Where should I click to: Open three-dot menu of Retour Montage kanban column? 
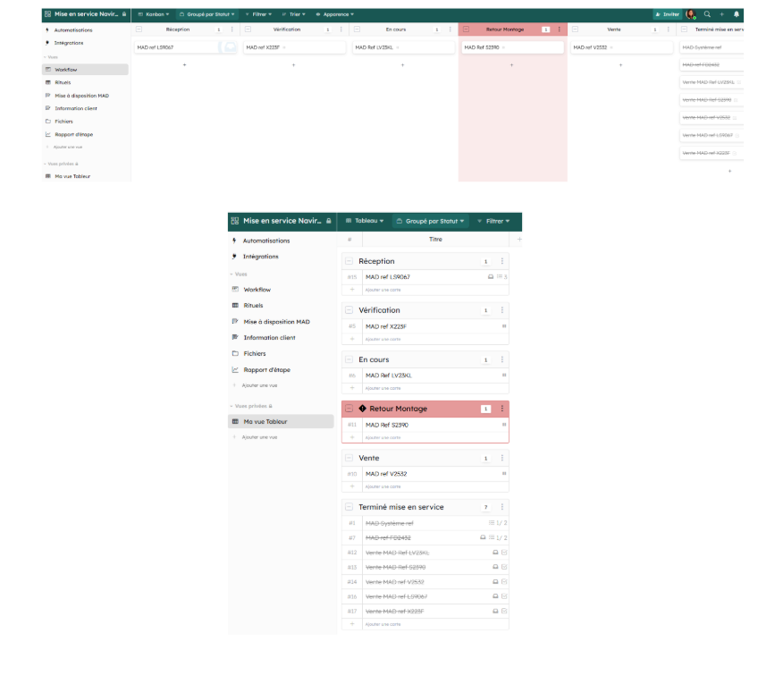pyautogui.click(x=560, y=30)
